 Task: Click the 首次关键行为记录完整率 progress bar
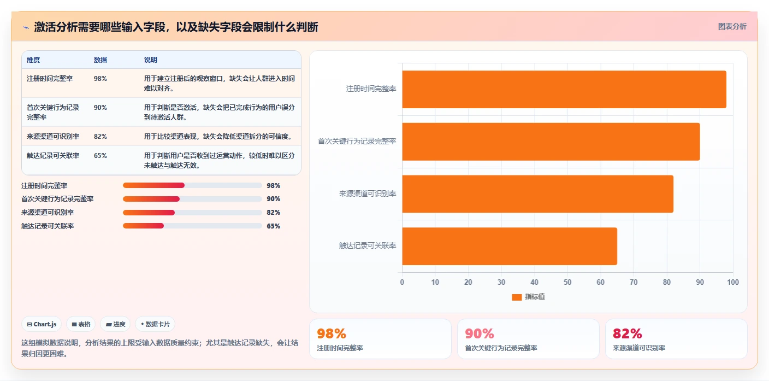coord(192,199)
